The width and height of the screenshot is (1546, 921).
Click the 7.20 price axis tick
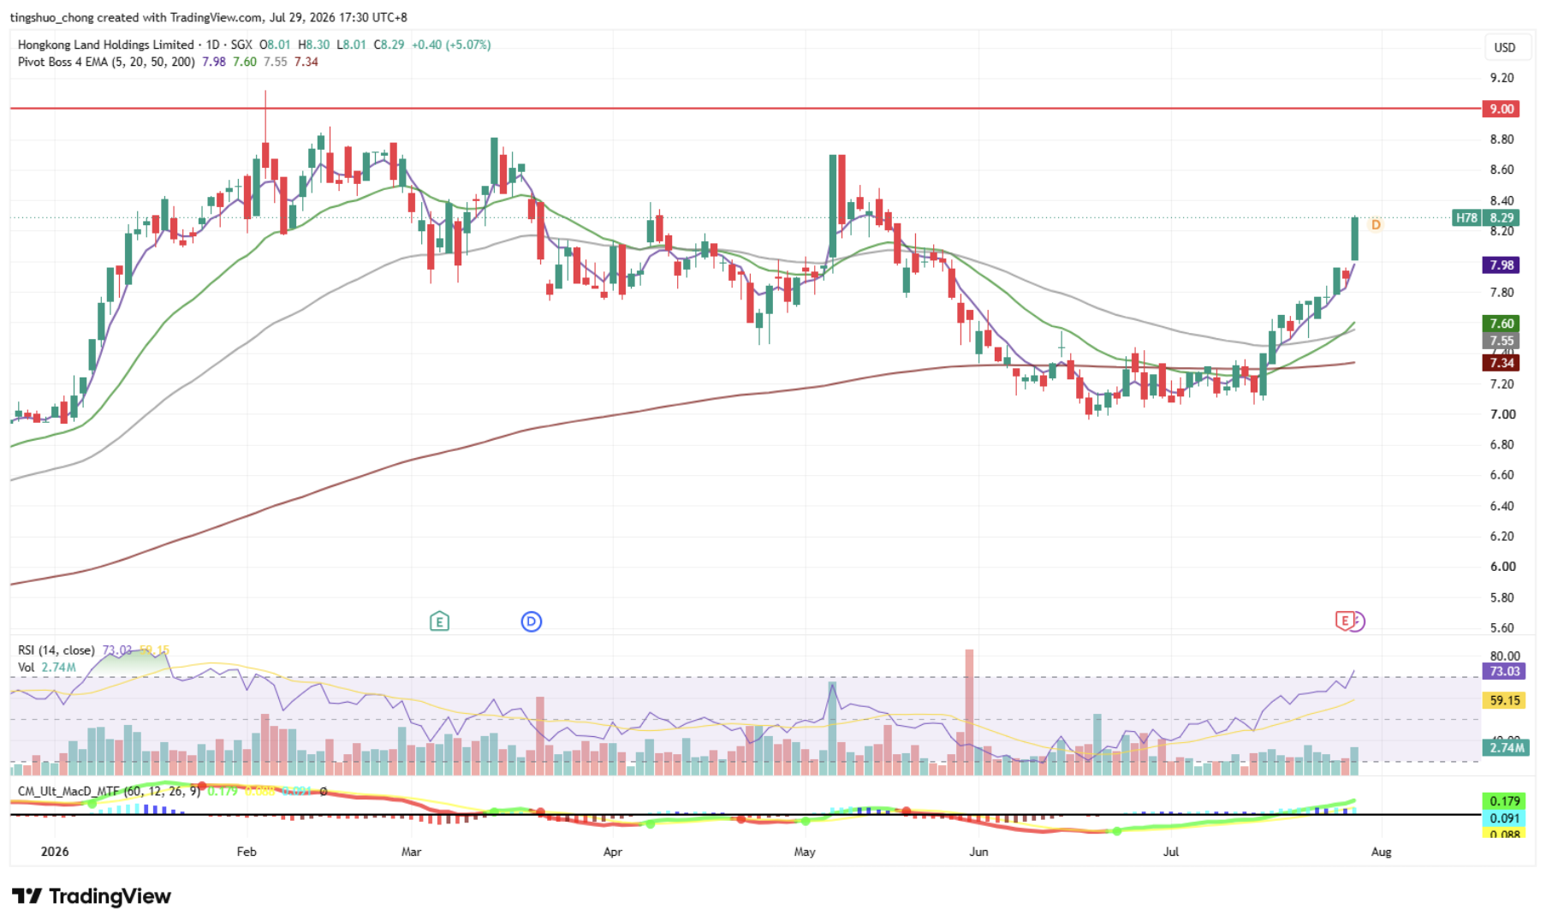click(x=1501, y=384)
